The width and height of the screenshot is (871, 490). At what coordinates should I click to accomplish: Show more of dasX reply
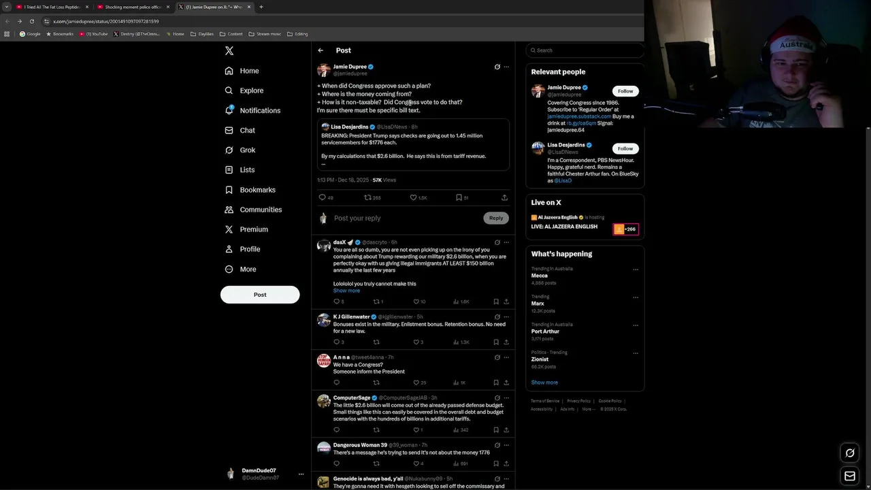coord(346,291)
